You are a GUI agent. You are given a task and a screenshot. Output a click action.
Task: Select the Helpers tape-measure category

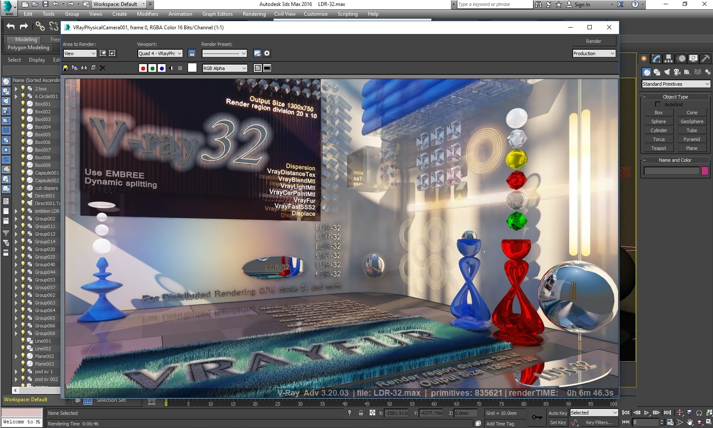(x=687, y=72)
